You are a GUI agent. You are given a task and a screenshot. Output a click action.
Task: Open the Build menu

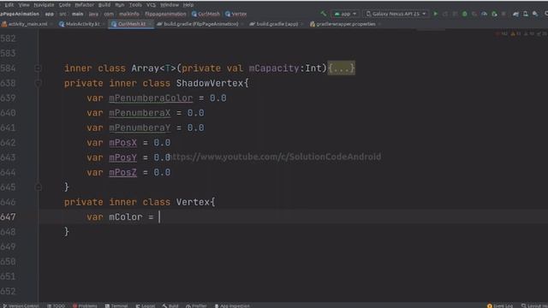(104, 5)
